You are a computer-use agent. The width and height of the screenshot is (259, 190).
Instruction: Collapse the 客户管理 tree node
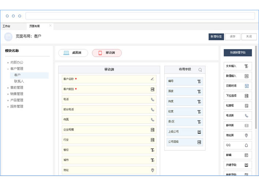[8, 69]
